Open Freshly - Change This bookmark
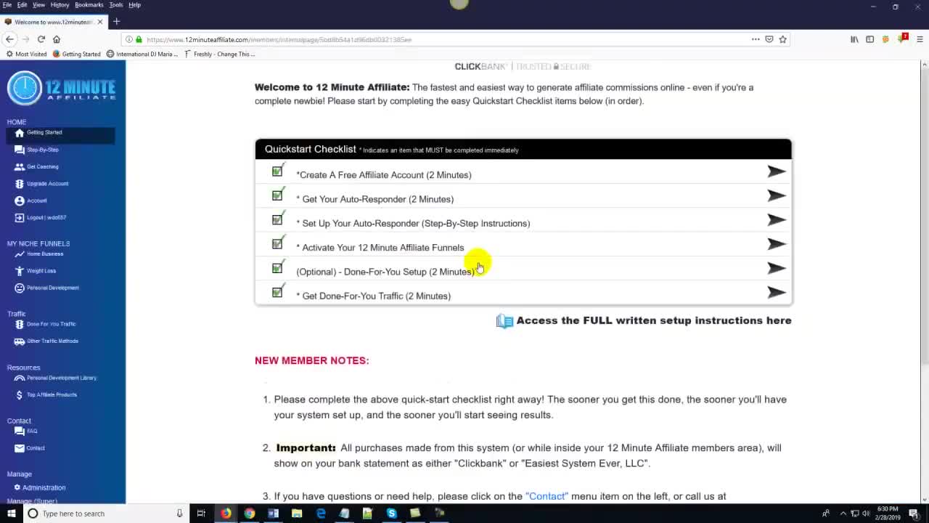 pos(219,54)
